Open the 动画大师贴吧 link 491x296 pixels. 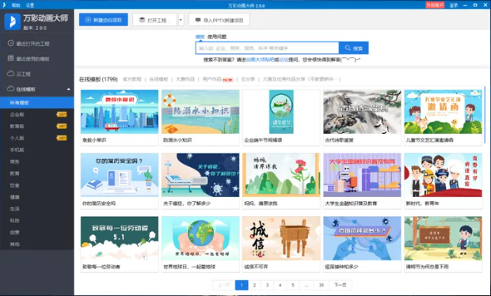coord(260,59)
